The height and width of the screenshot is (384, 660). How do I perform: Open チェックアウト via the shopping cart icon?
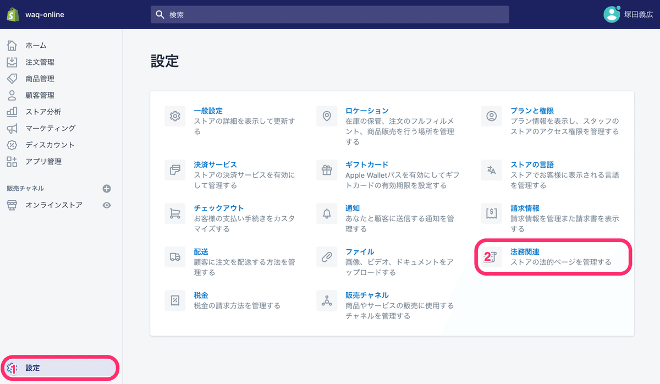pos(175,213)
